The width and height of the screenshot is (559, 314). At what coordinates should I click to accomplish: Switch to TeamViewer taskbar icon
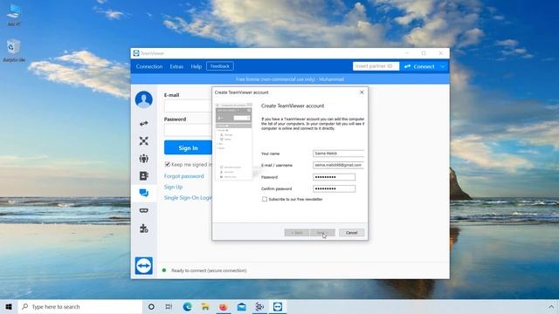pos(278,306)
